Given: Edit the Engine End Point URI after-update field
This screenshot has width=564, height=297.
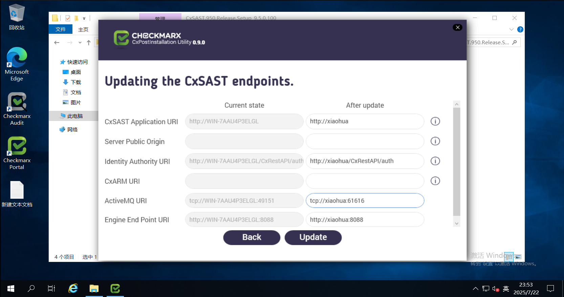Looking at the screenshot, I should (365, 220).
